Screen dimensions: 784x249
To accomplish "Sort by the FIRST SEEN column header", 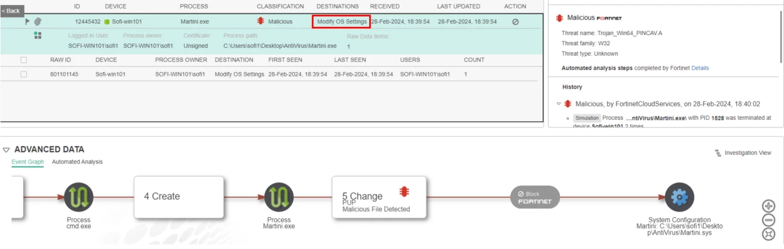I will coord(285,60).
